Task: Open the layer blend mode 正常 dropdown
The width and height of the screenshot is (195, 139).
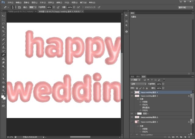Action: [138, 84]
